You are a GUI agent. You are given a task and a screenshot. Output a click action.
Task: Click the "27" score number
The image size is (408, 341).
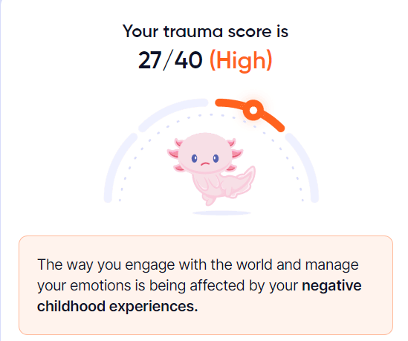tap(149, 60)
